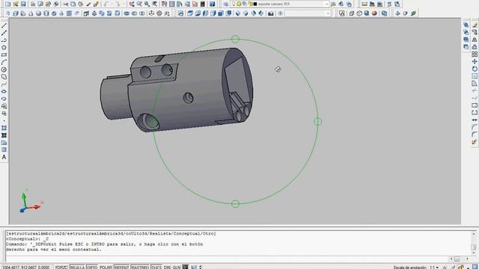The width and height of the screenshot is (479, 269).
Task: Click the bottom orbit arcball handle circle
Action: tap(235, 204)
